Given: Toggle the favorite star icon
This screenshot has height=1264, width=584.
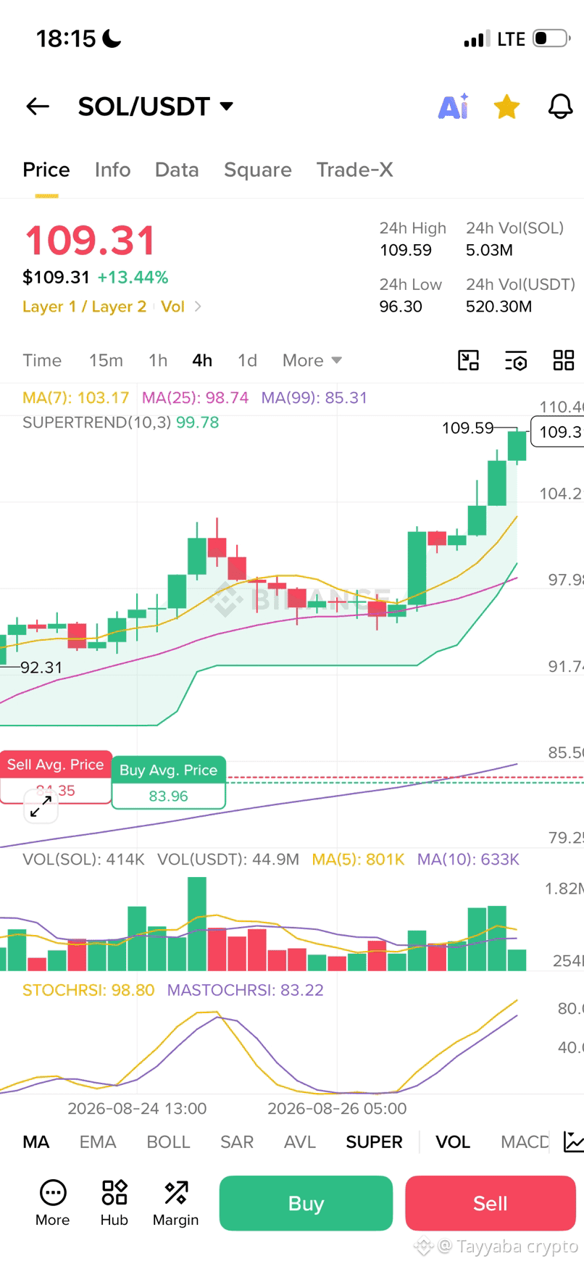Looking at the screenshot, I should click(x=506, y=107).
